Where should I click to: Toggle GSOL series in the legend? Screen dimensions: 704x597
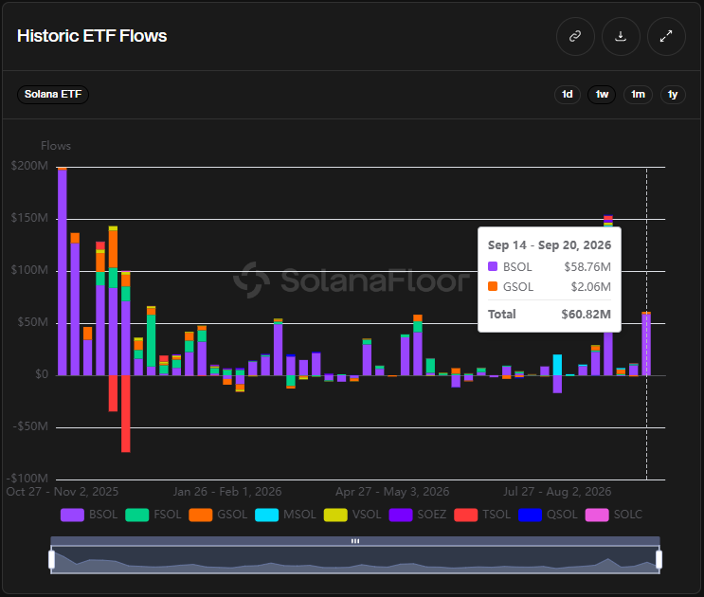[218, 515]
